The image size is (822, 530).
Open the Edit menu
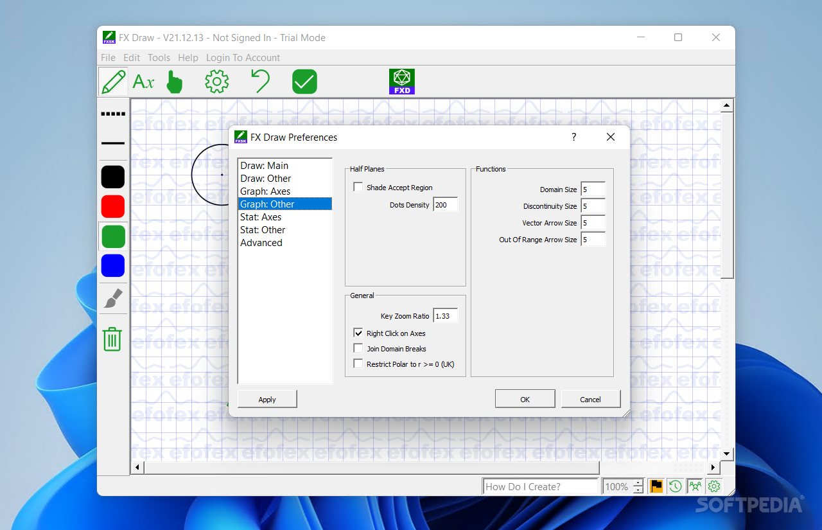pos(132,57)
